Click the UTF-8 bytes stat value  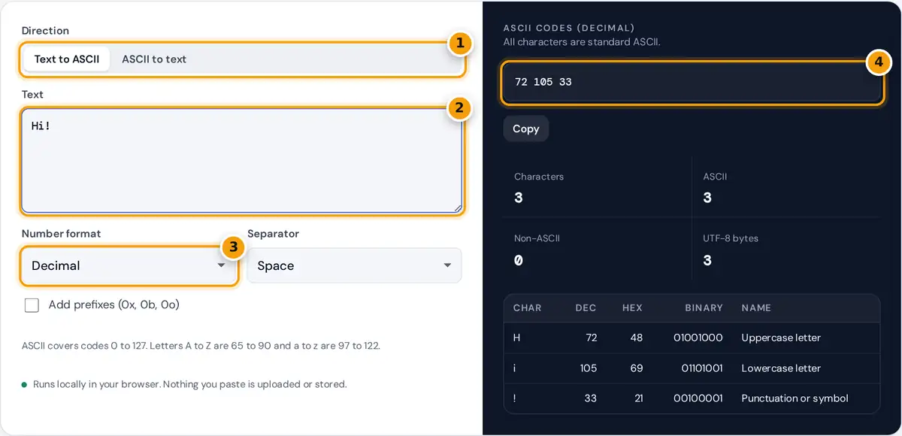coord(707,261)
